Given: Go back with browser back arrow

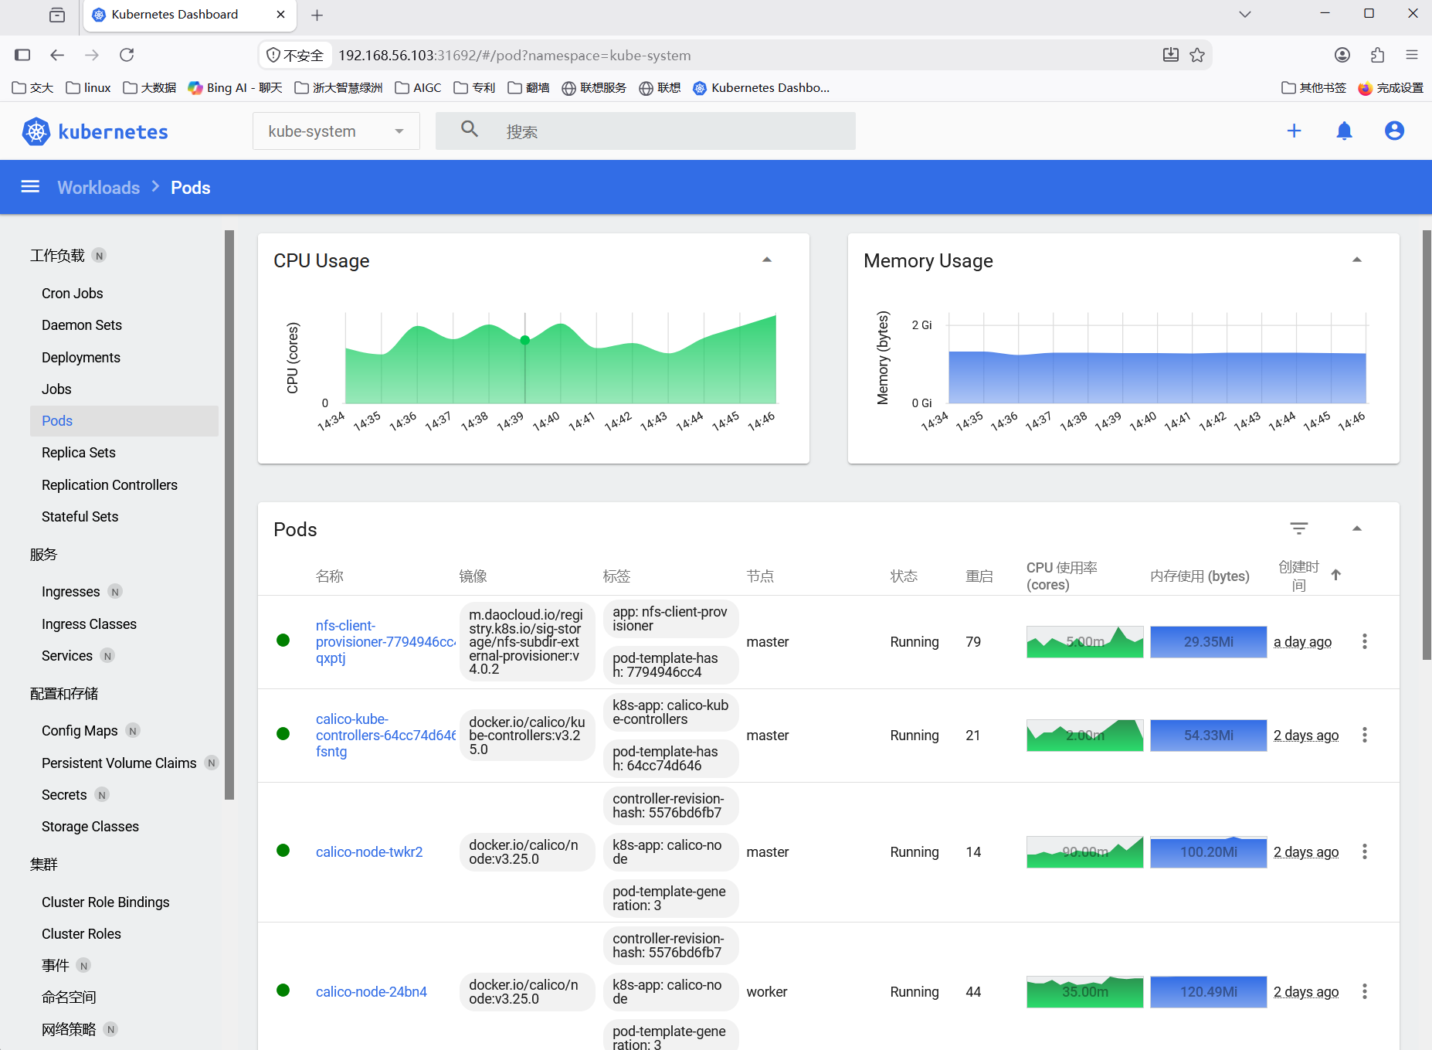Looking at the screenshot, I should (57, 55).
